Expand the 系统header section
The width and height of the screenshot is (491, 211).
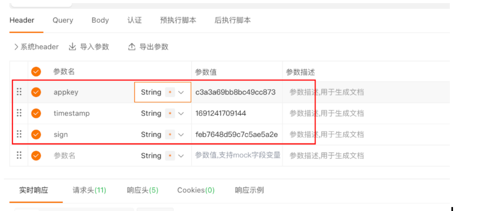[x=36, y=47]
